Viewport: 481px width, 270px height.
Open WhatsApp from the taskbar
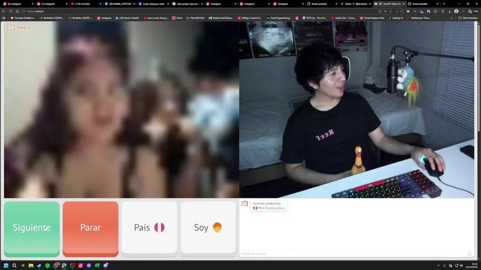pos(56,265)
